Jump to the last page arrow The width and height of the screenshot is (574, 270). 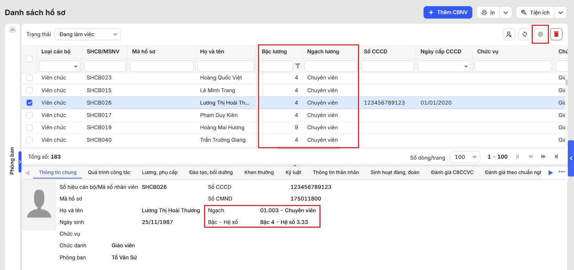coord(556,157)
